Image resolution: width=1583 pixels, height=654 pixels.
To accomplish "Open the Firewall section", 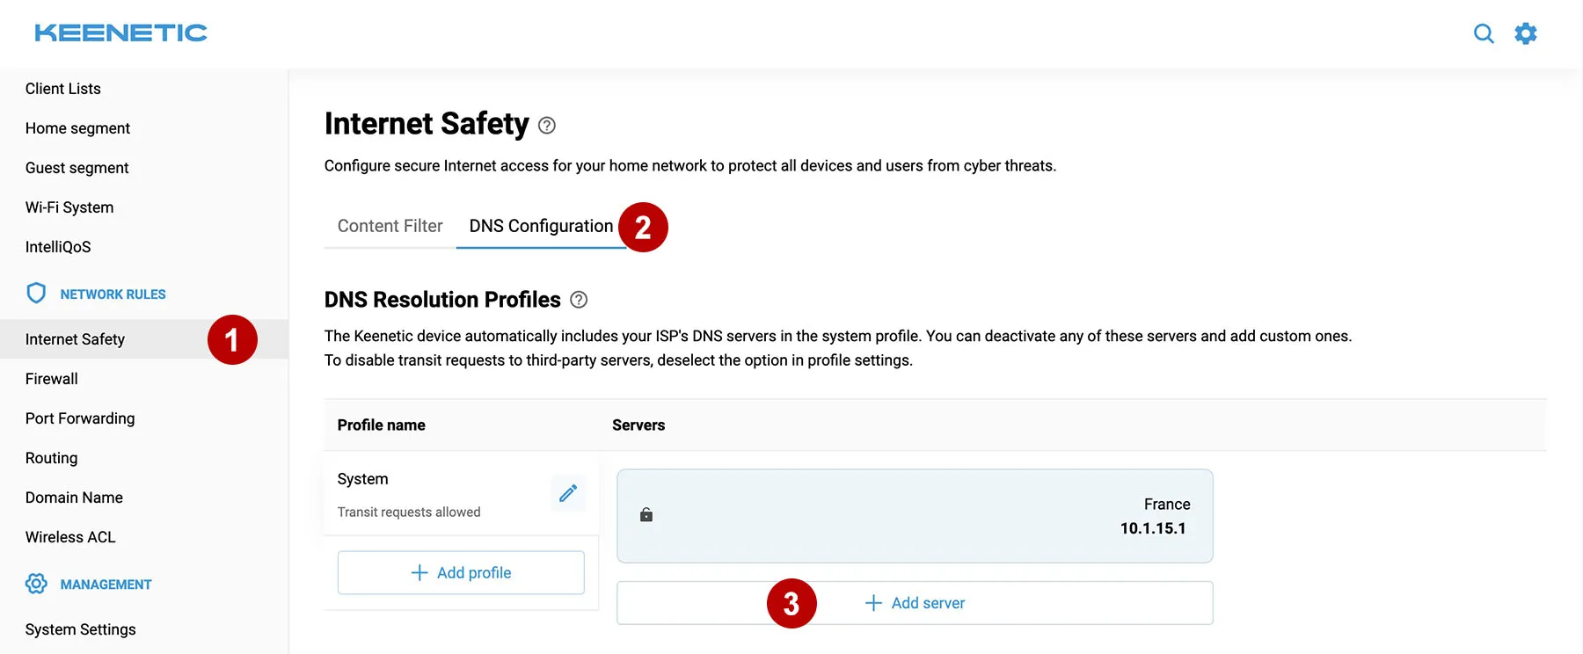I will [51, 378].
